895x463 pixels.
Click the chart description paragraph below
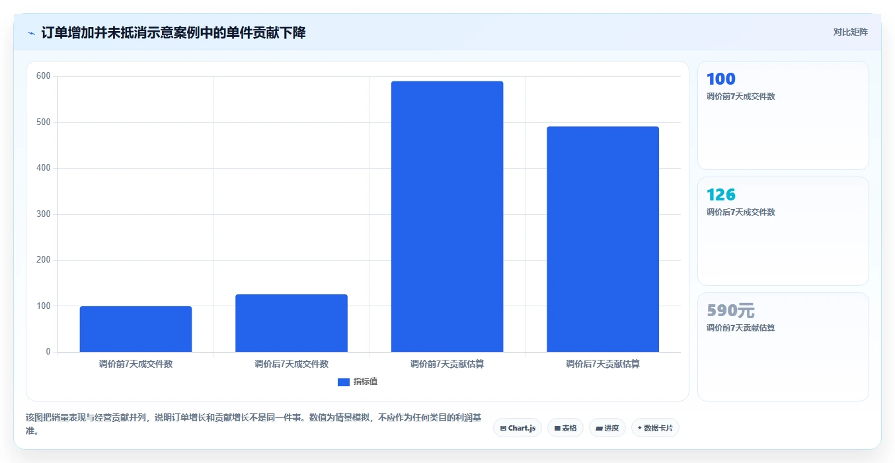point(254,425)
